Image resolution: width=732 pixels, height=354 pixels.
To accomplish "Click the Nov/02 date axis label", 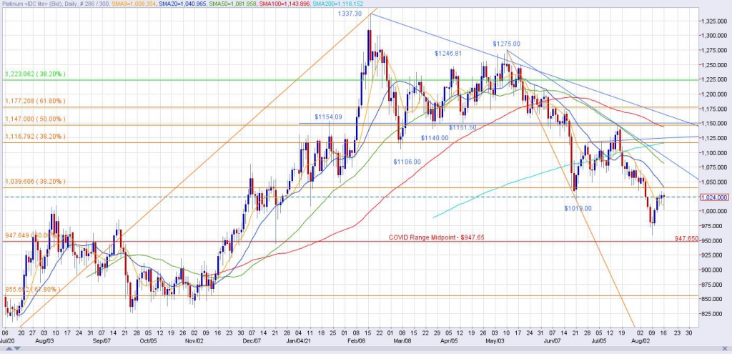I will click(194, 341).
